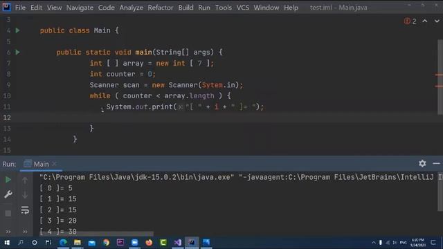Open the Tools menu
Screen dimensions: 443x249
[223, 8]
